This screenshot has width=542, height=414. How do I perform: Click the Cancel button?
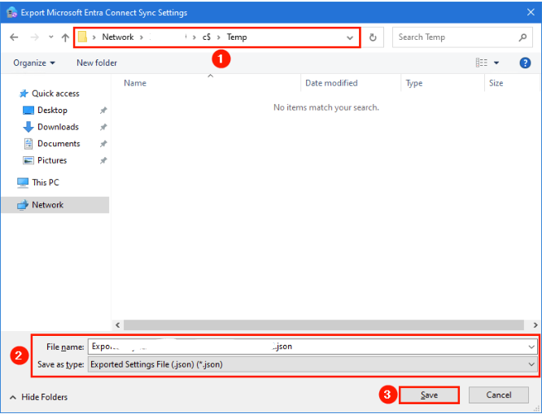tap(498, 395)
